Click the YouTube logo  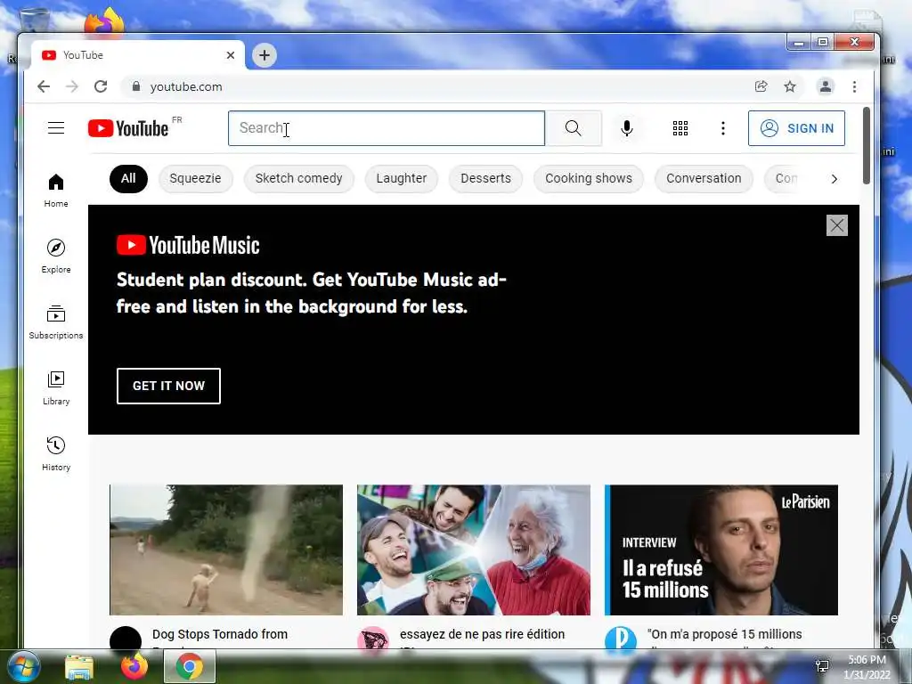click(x=128, y=128)
